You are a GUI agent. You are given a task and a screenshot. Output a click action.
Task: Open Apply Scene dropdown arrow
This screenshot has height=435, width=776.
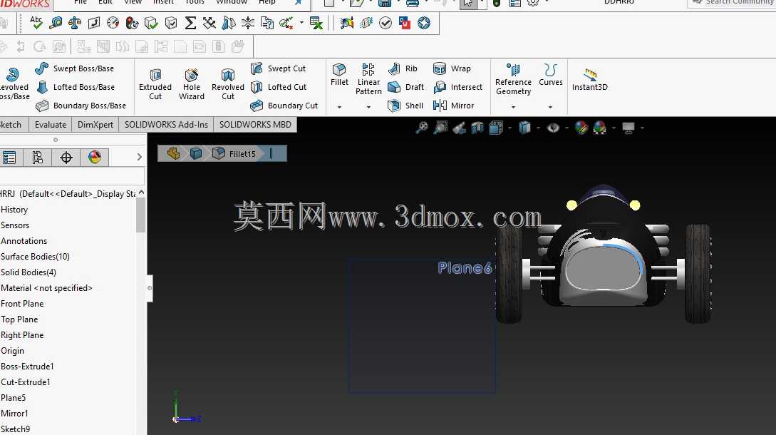[614, 128]
